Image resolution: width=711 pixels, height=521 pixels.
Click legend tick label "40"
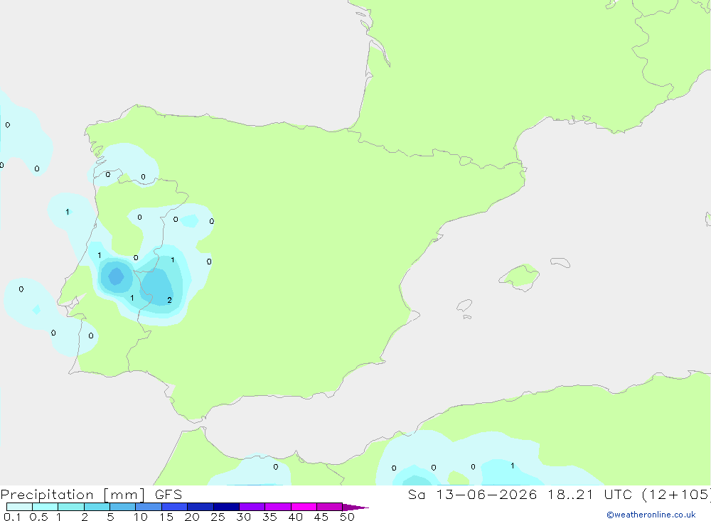pos(295,517)
